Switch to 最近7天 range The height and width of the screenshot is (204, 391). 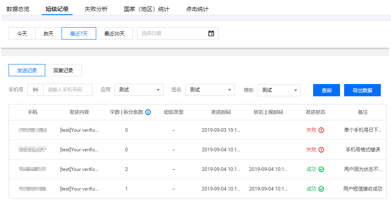coord(79,33)
